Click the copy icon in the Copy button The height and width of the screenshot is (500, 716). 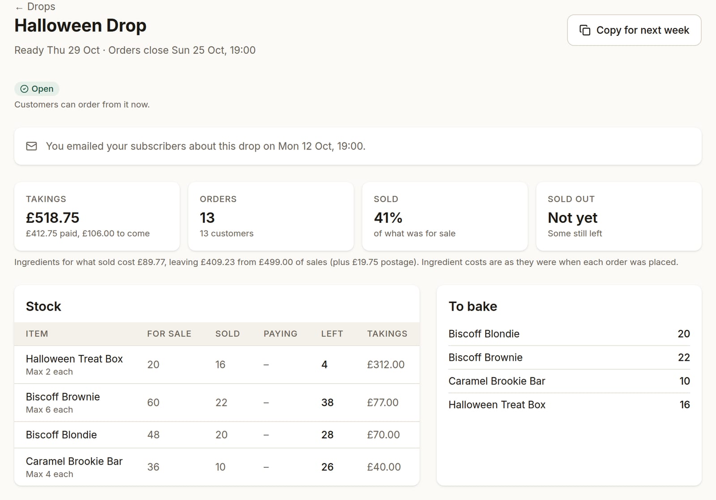click(x=585, y=30)
